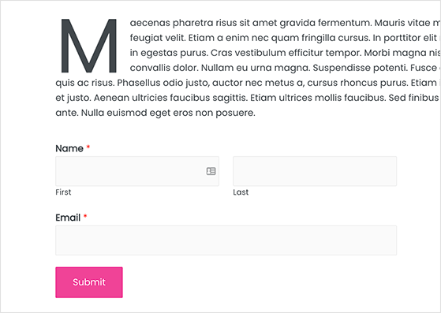
Task: Click into the Email input field
Action: tap(226, 240)
